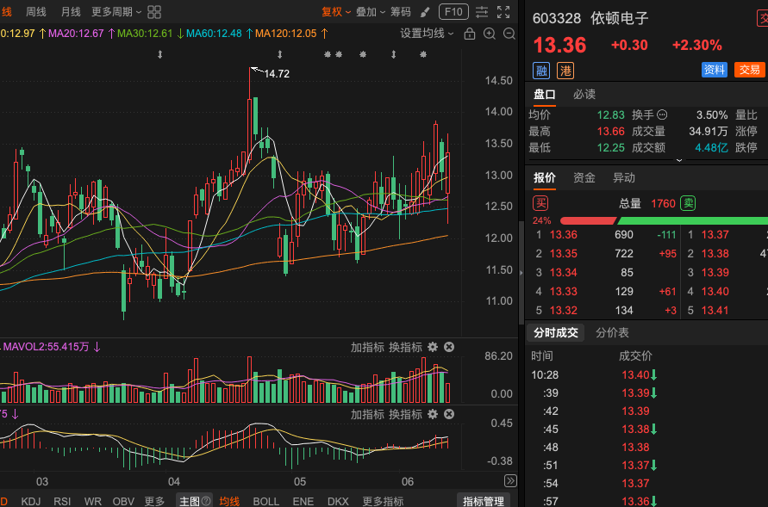The width and height of the screenshot is (768, 507).
Task: Click 加指标 in volume panel
Action: point(367,347)
